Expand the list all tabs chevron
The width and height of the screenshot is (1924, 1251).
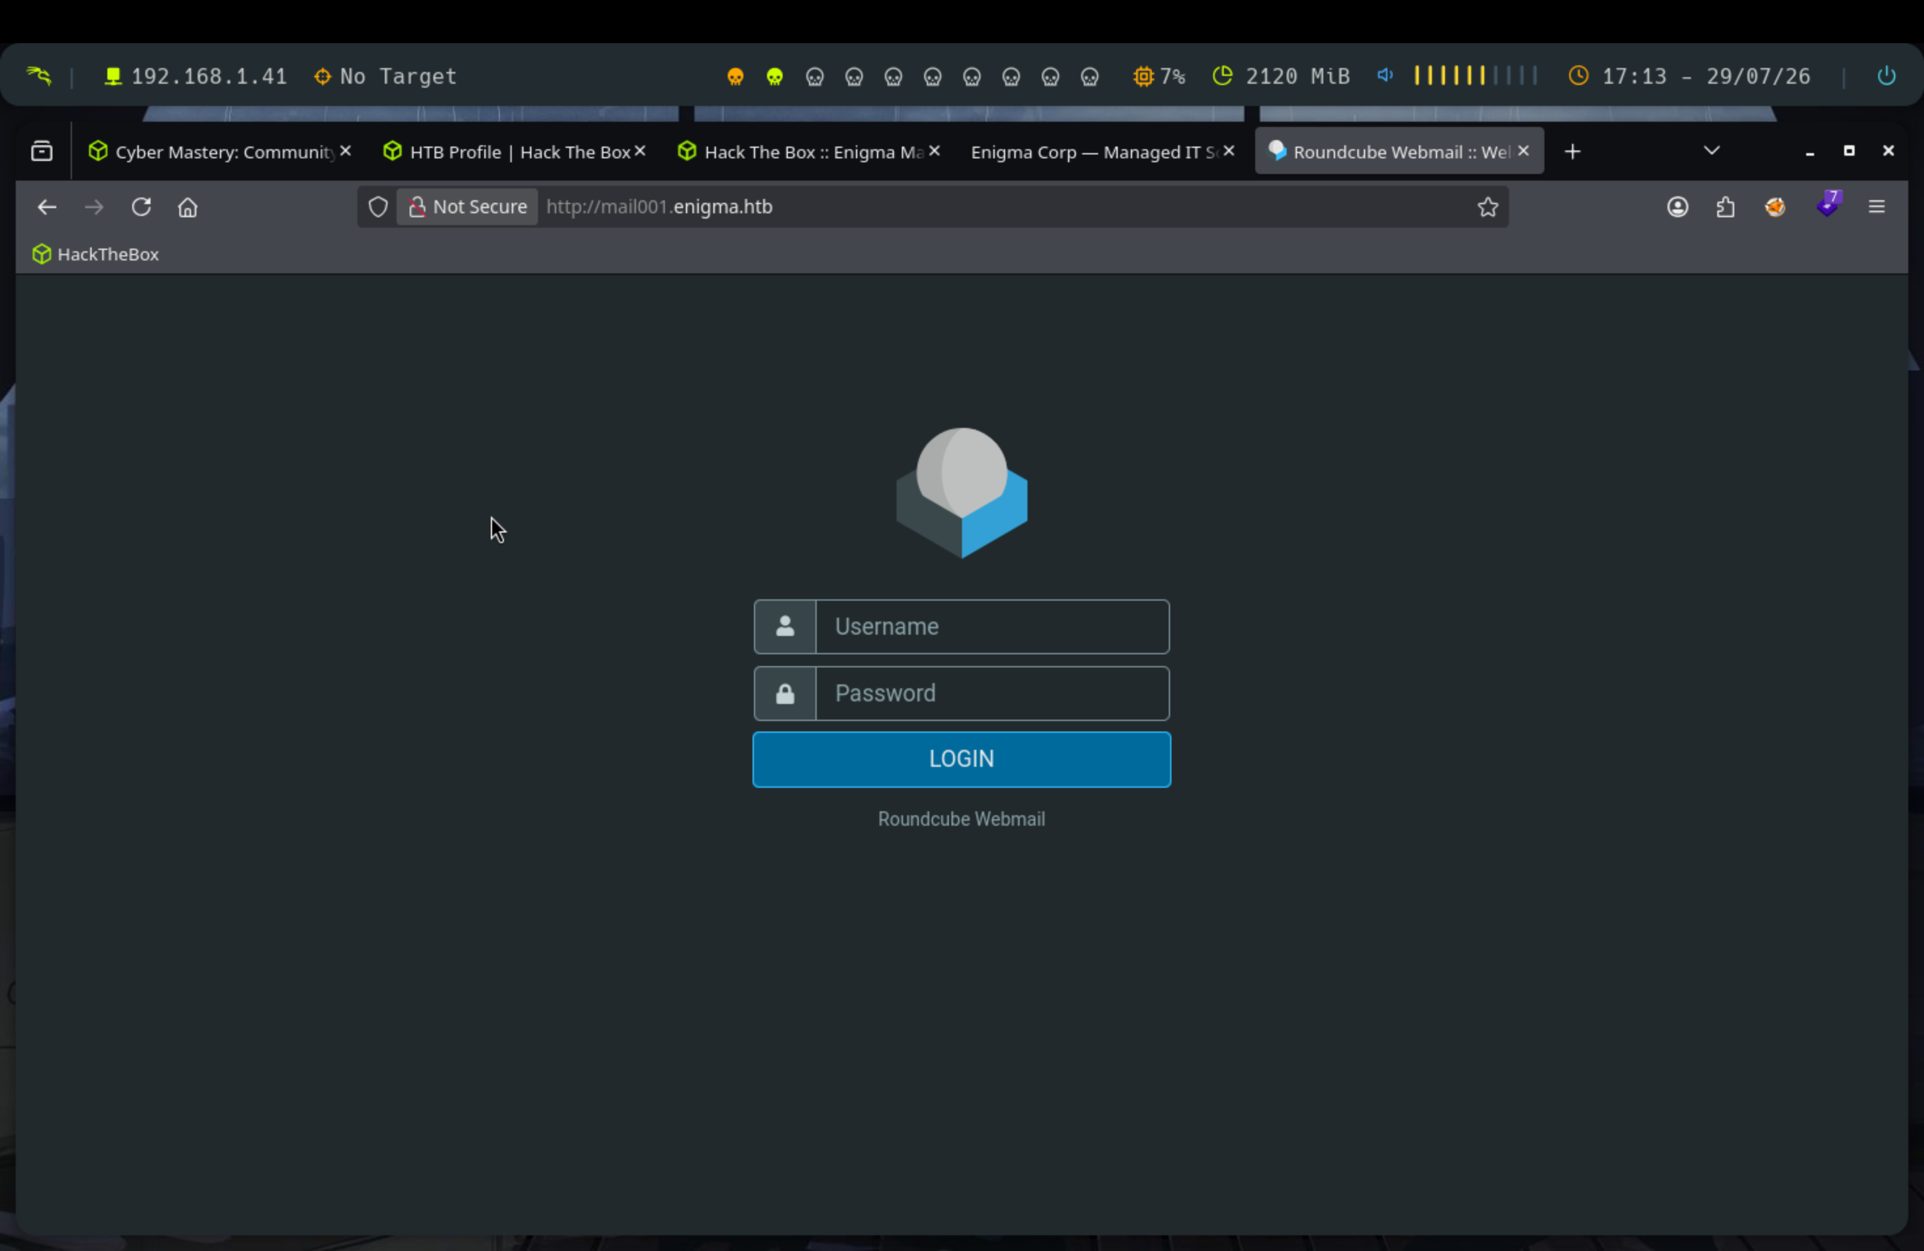(1711, 150)
